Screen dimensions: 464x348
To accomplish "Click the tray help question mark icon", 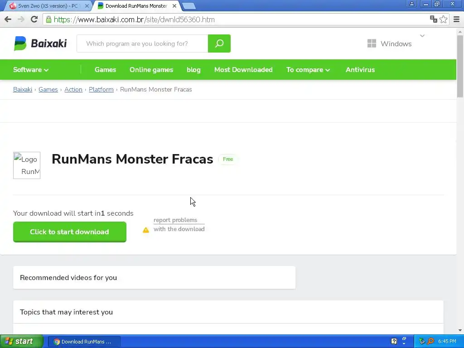I will point(394,341).
